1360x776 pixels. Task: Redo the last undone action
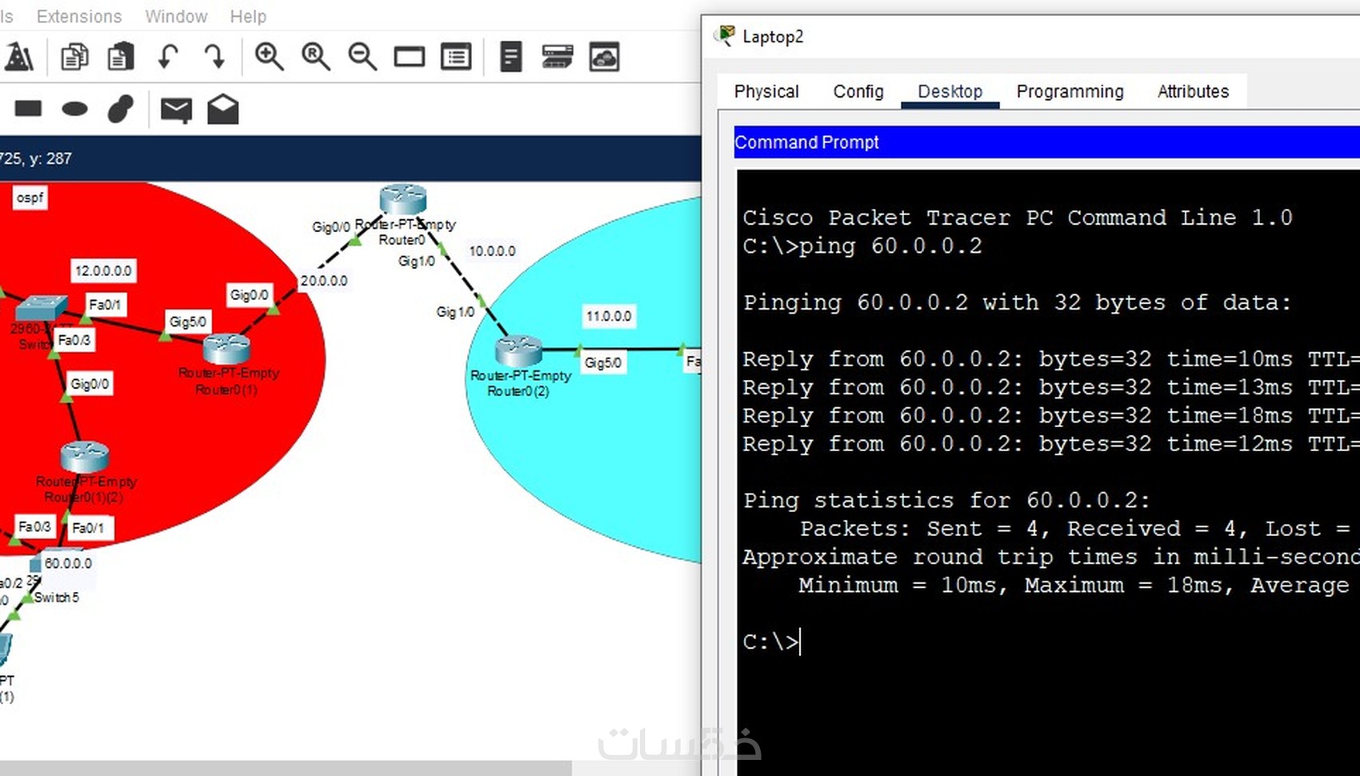[x=214, y=57]
